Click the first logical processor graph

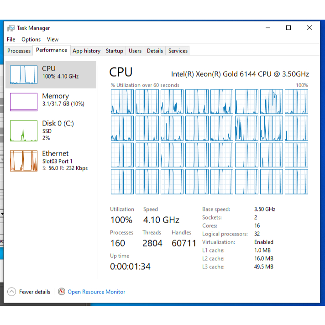click(x=122, y=101)
